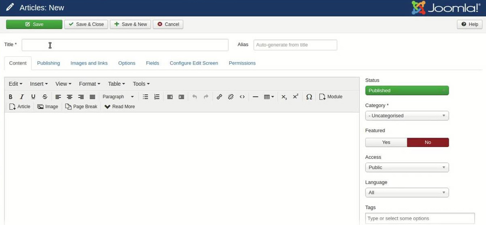The width and height of the screenshot is (486, 225).
Task: Set Featured to Yes
Action: click(x=386, y=143)
